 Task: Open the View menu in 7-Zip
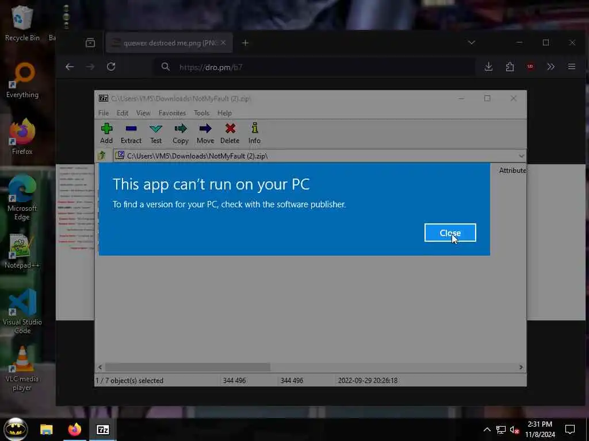[143, 113]
